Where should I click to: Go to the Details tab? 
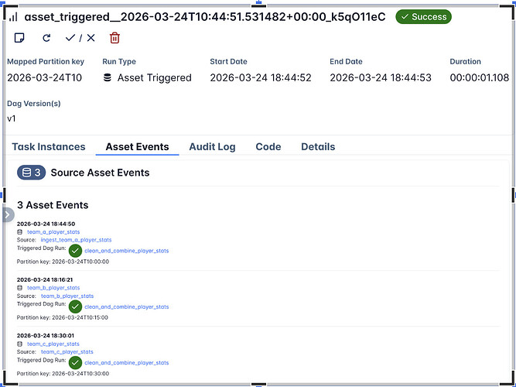point(318,146)
